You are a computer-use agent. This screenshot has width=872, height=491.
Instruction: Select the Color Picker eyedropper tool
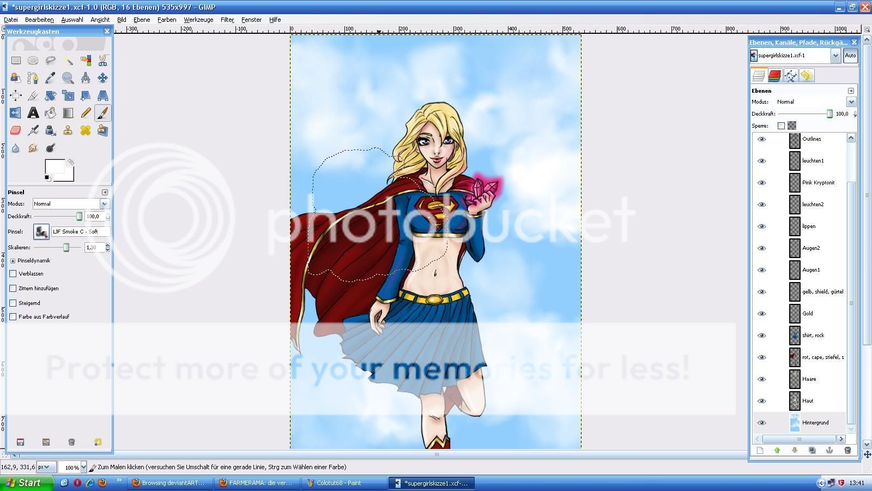point(50,78)
